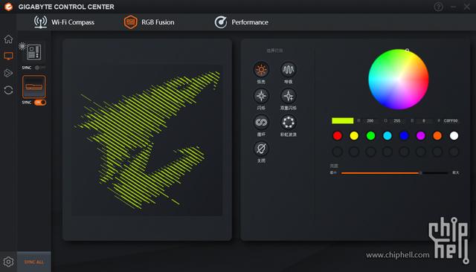Screen dimensions: 476x272
Task: Open the home icon in the sidebar
Action: (x=8, y=39)
